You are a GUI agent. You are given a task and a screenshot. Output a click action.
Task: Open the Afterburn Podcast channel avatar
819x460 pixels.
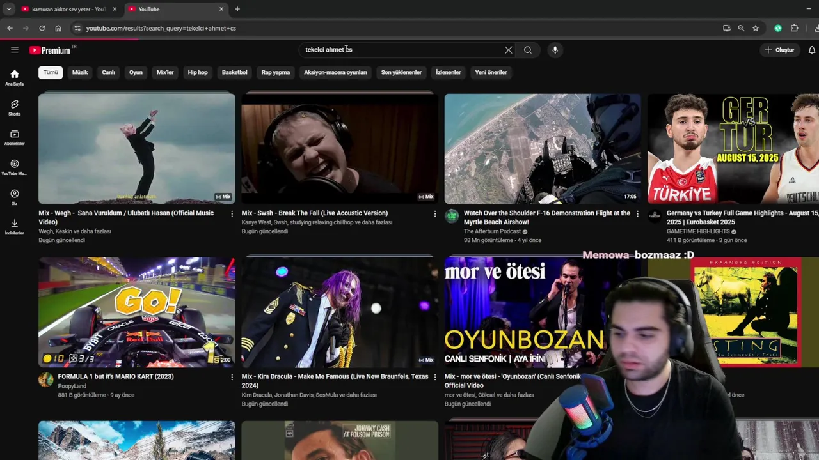click(x=452, y=215)
